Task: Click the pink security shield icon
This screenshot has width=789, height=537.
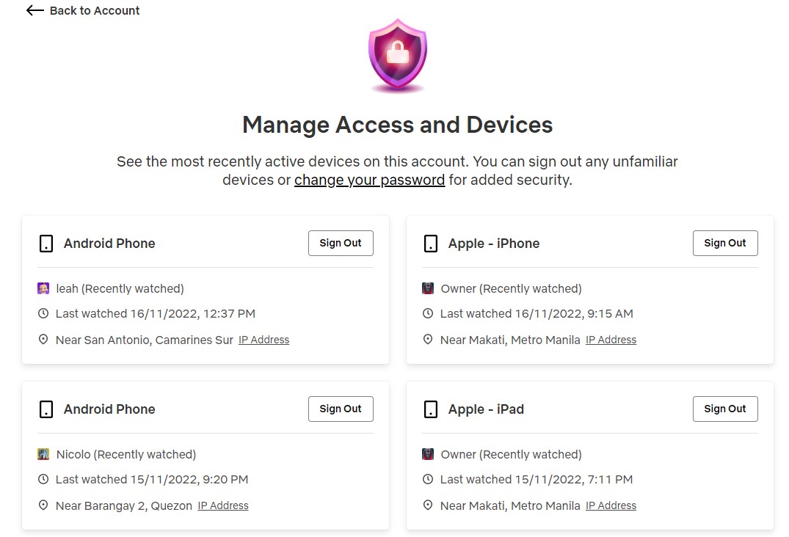Action: tap(397, 56)
